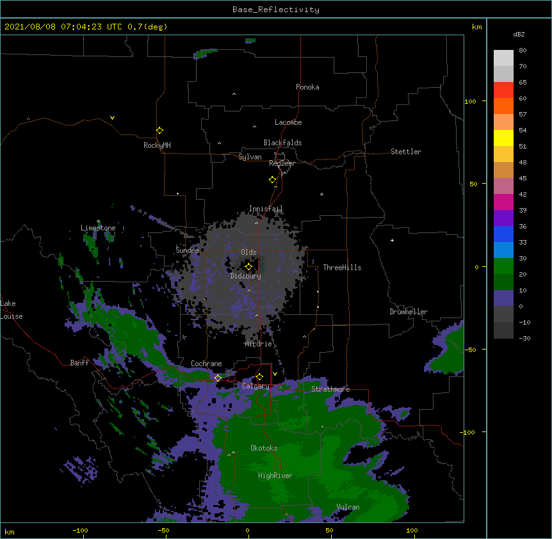Click the HighRiver label
The image size is (552, 539).
point(275,476)
